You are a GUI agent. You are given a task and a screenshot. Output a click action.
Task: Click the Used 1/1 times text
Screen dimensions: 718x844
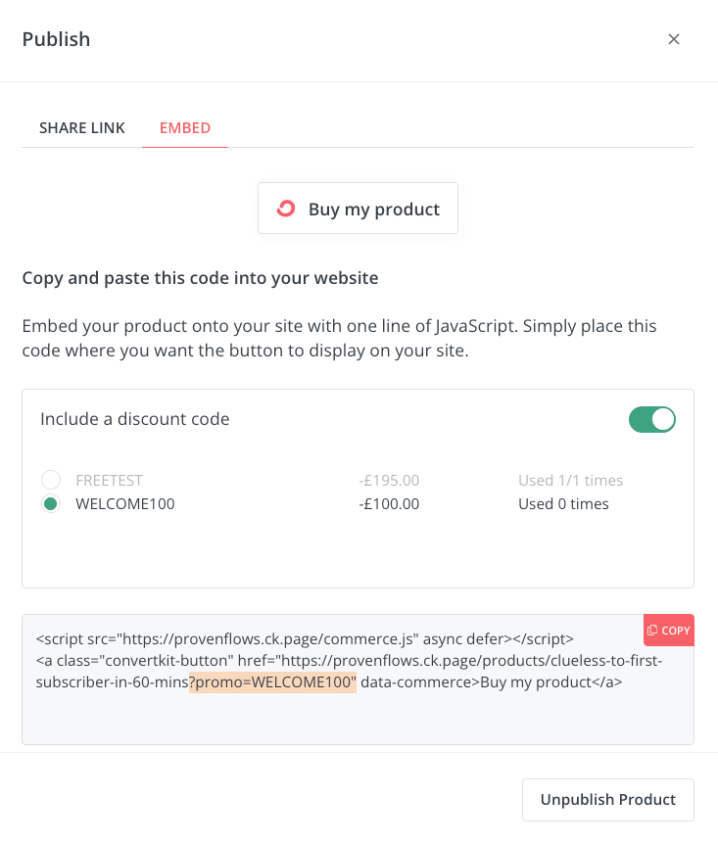coord(570,480)
